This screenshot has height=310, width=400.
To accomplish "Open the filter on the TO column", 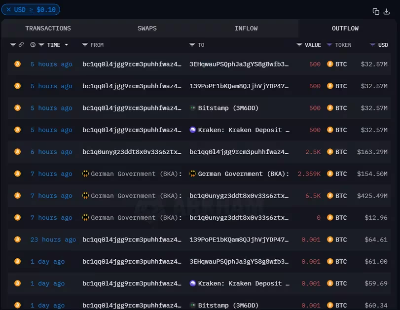I will [192, 45].
